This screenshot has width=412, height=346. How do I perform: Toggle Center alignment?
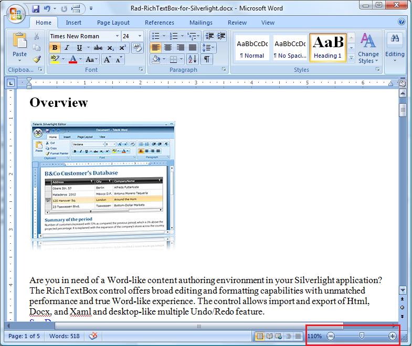pos(168,48)
